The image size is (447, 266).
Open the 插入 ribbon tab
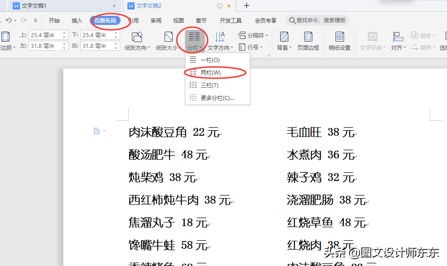point(77,20)
